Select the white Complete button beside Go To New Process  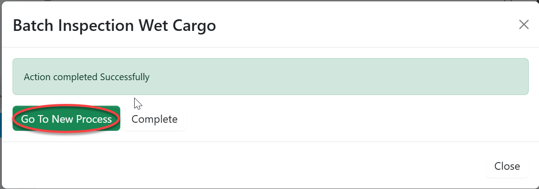pos(154,119)
